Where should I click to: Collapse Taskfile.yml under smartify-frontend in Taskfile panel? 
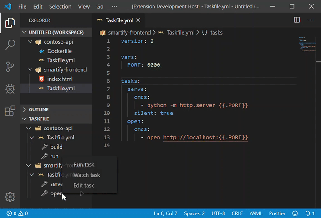pyautogui.click(x=32, y=175)
